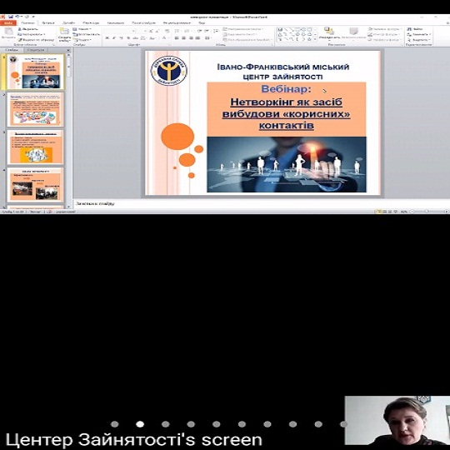Image resolution: width=450 pixels, height=450 pixels.
Task: Switch to the Animations ribbon tab
Action: tap(115, 22)
